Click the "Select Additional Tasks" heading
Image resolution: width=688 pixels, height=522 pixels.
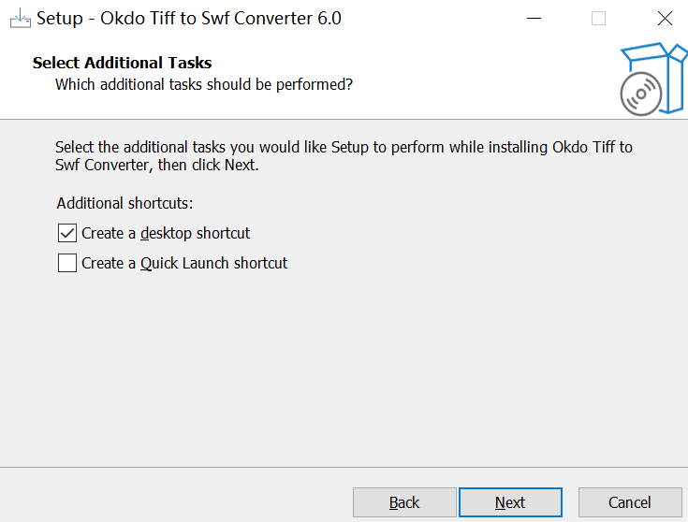[122, 63]
